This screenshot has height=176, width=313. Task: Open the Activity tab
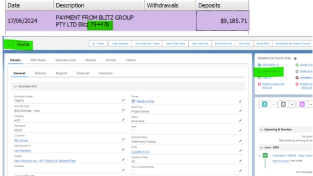pos(111,60)
